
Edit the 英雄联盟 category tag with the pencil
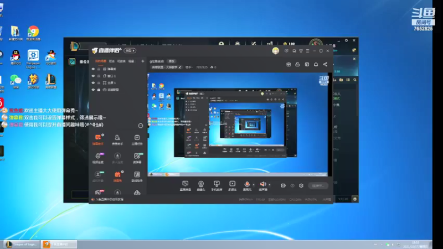pos(180,67)
